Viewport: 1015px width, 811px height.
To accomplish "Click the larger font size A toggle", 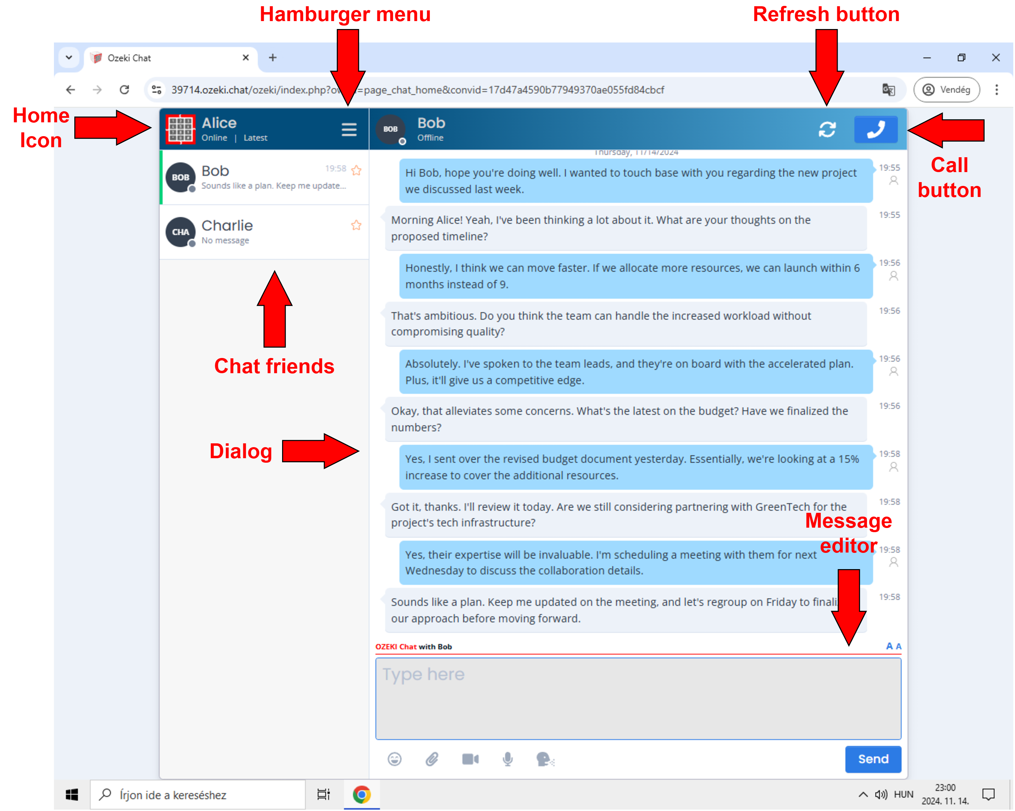I will (x=889, y=646).
